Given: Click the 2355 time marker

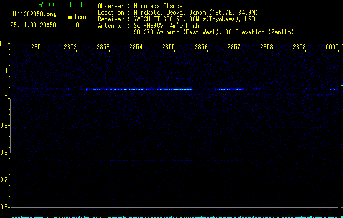Looking at the screenshot, I should (169, 47).
